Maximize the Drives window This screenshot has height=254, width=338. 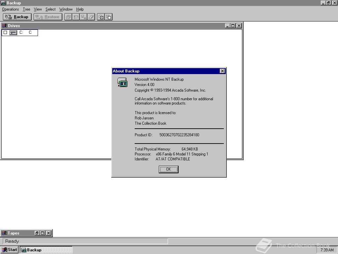(233, 26)
